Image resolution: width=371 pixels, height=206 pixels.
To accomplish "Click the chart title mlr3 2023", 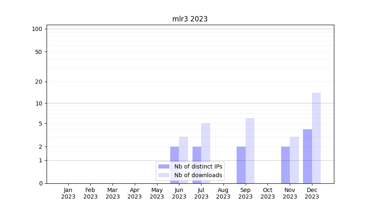I will (x=190, y=19).
